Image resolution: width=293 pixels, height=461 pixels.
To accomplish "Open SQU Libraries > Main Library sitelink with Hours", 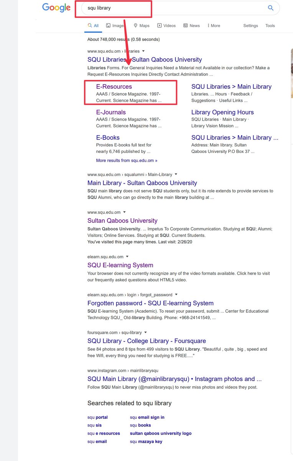I will click(231, 87).
